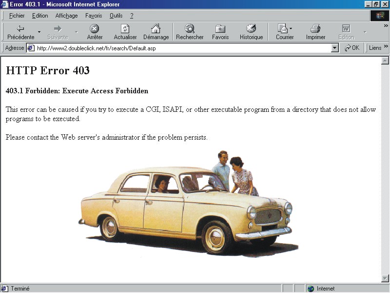Open the Affichage menu

point(66,16)
